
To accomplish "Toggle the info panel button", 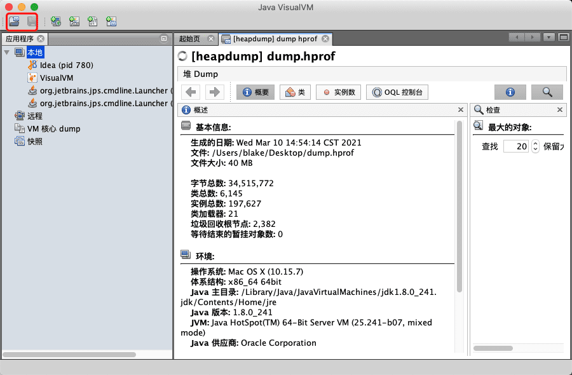I will point(510,92).
